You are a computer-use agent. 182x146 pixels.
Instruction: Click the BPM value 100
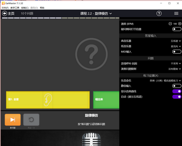pos(175,24)
